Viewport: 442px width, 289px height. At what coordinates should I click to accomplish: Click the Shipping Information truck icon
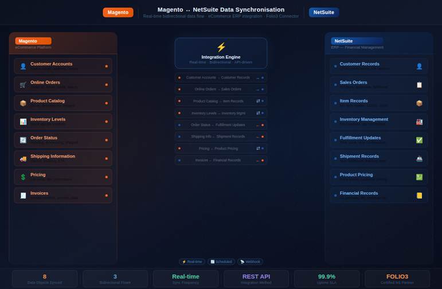pyautogui.click(x=23, y=158)
